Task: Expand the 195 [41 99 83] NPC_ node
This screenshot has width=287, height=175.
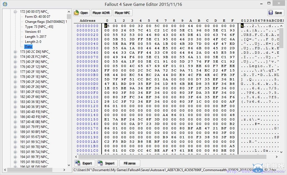Action: (15, 162)
